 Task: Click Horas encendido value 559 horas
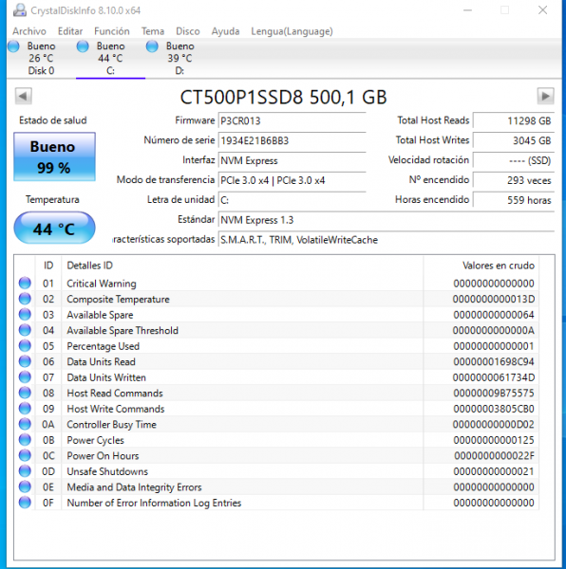514,200
